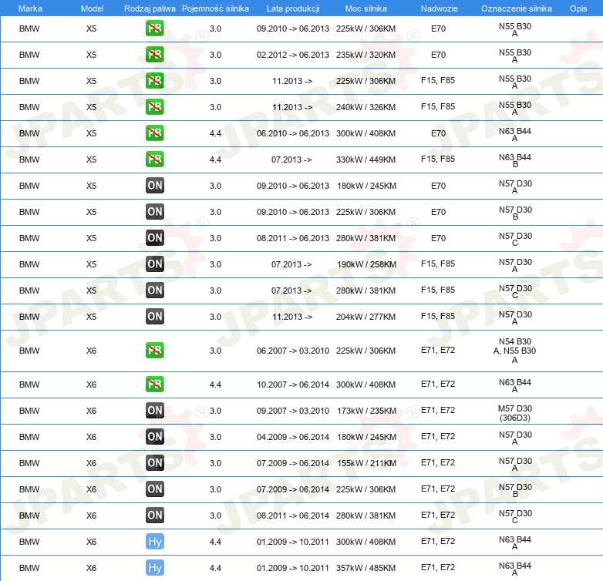Click the ON diesel icon in the 155kW / 211KM row
603x581 pixels.
coord(154,462)
